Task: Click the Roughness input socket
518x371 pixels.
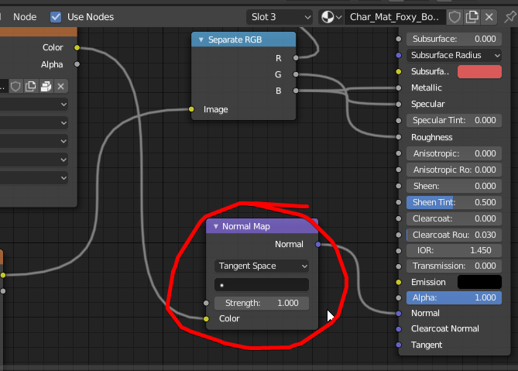Action: (399, 137)
